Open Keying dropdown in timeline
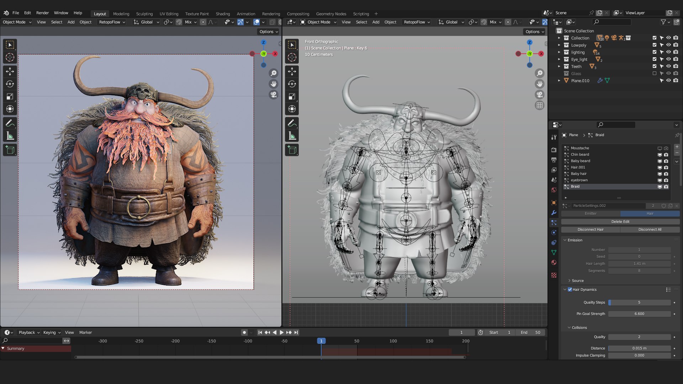This screenshot has height=384, width=683. pyautogui.click(x=52, y=332)
